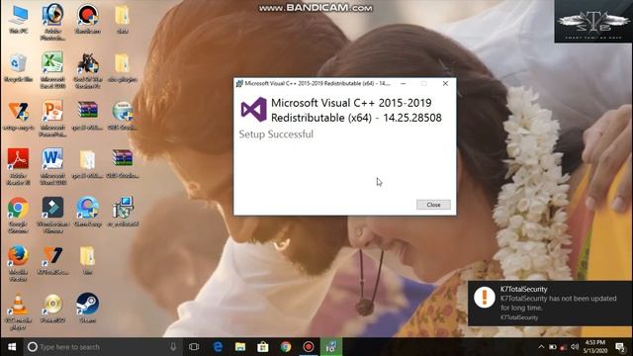Screen dimensions: 633x356
Task: Click the microphone icon in the search box
Action: click(173, 347)
